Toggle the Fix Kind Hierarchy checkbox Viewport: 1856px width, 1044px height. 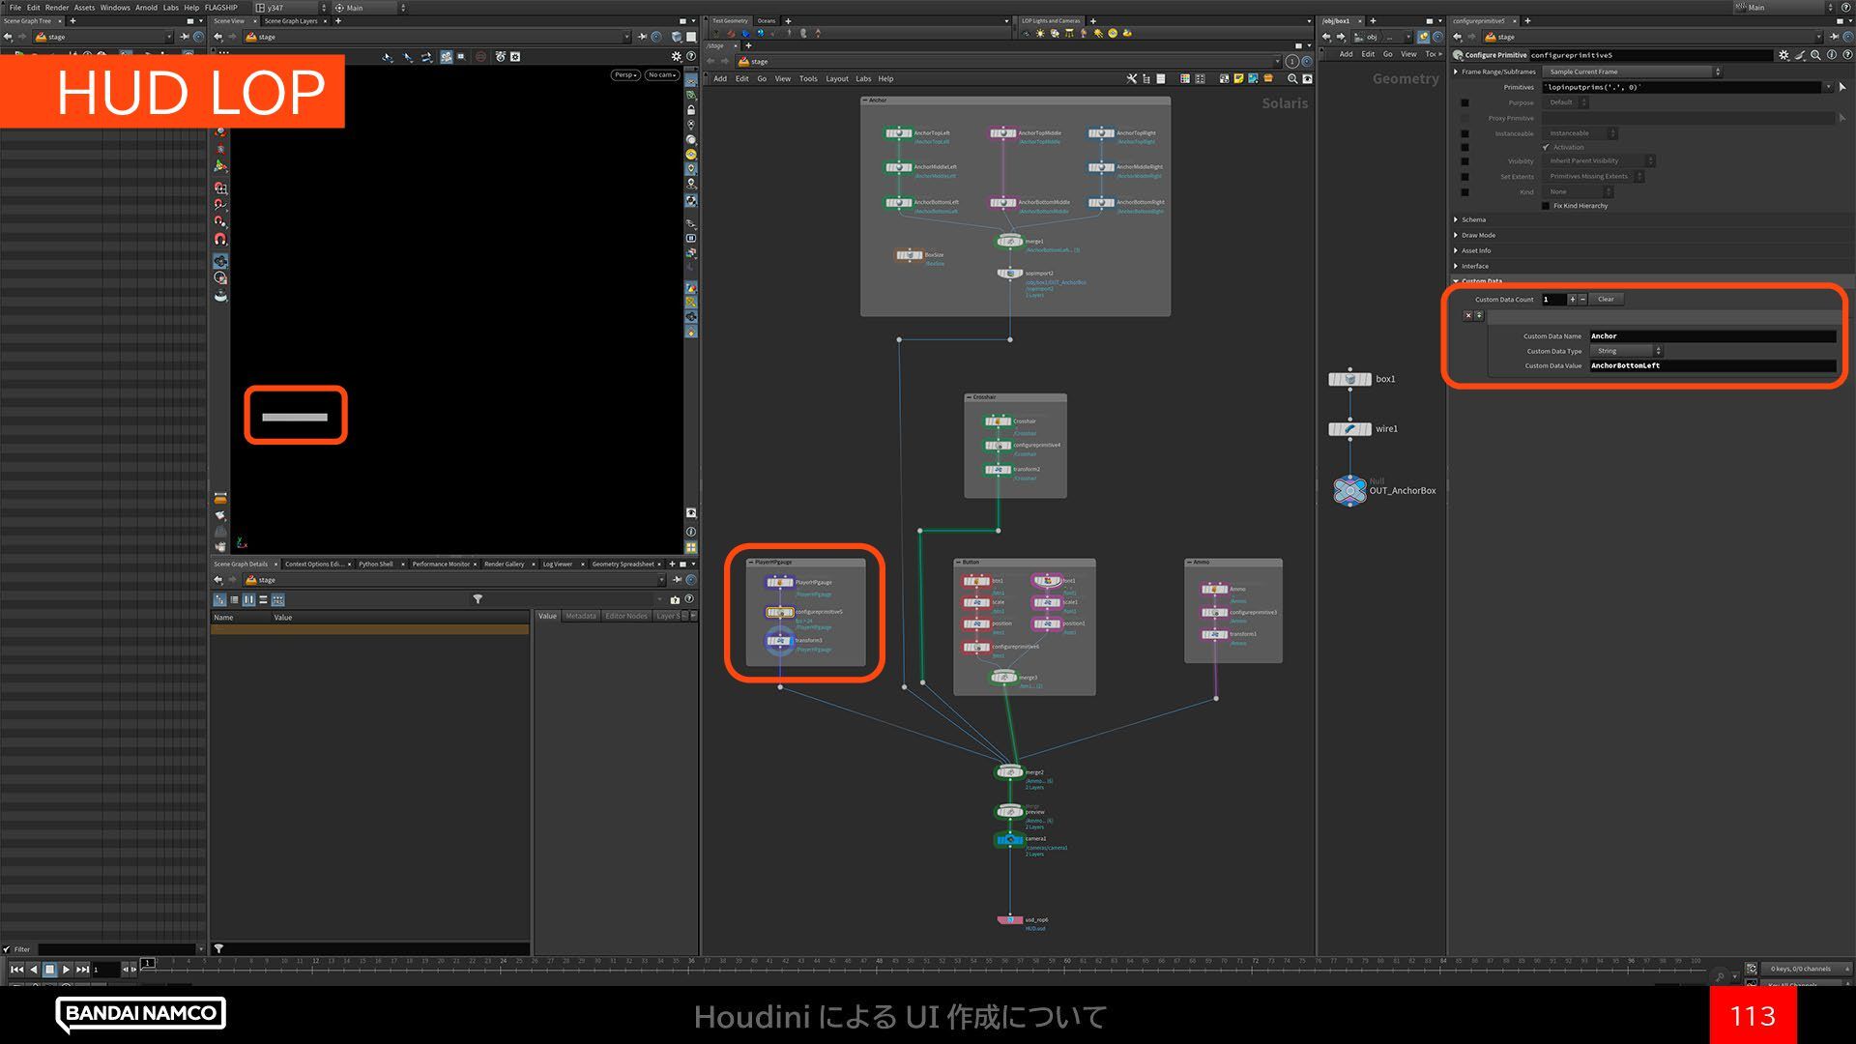coord(1545,206)
